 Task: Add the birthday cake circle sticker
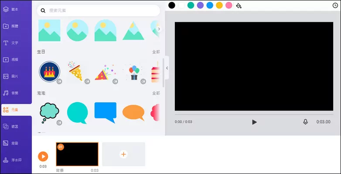point(49,72)
